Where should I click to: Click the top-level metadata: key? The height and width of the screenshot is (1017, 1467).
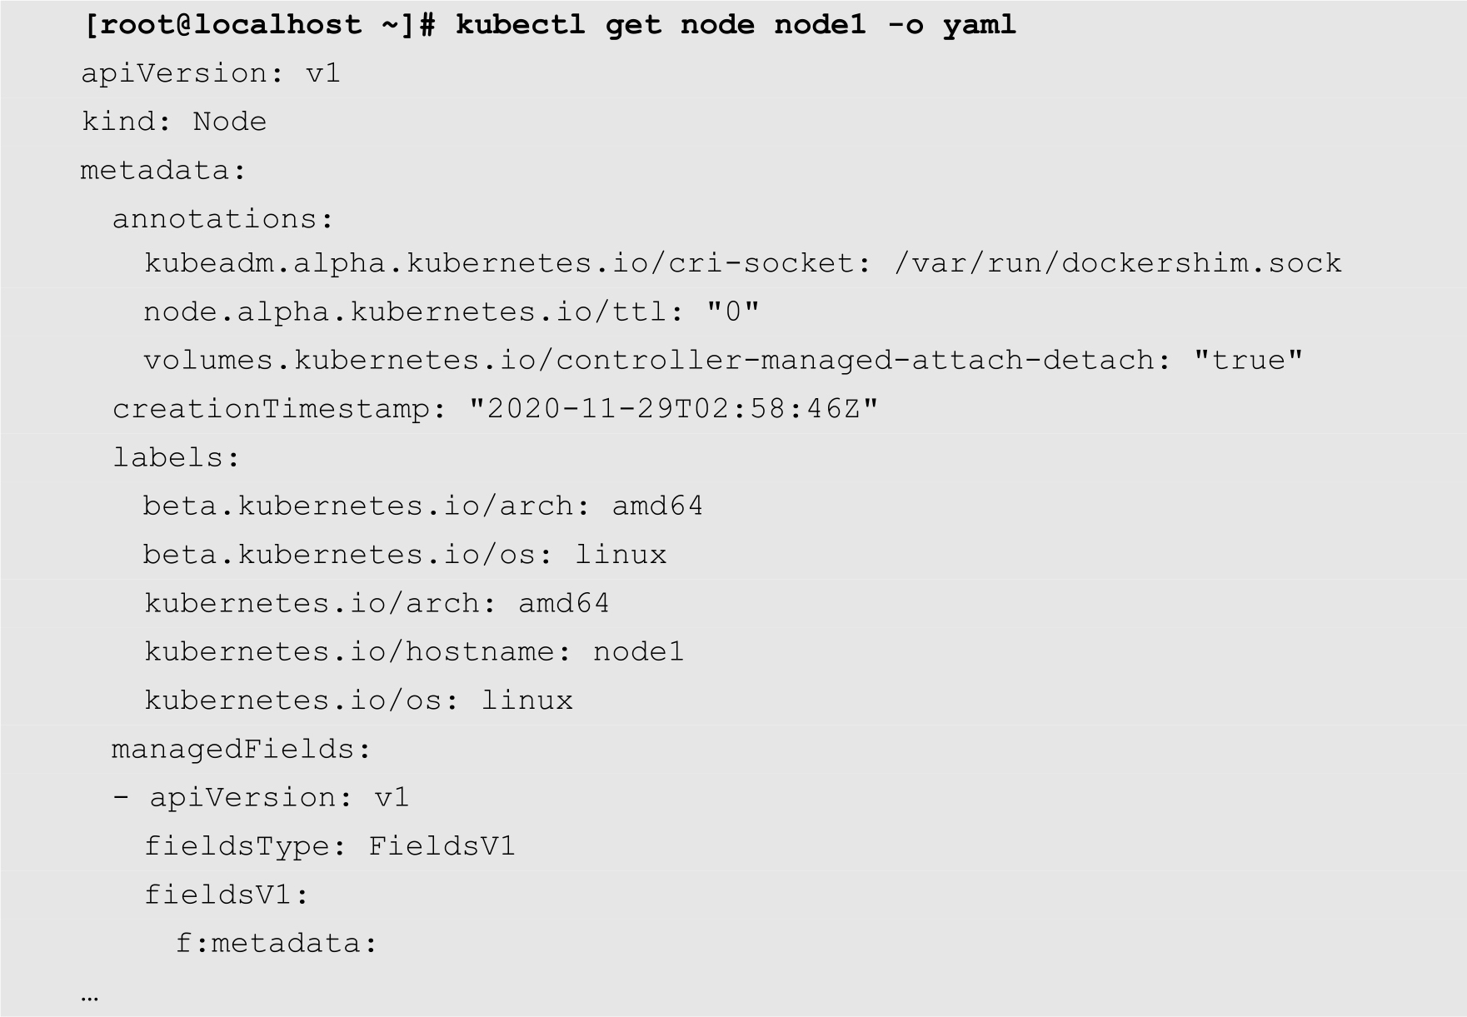(x=163, y=170)
